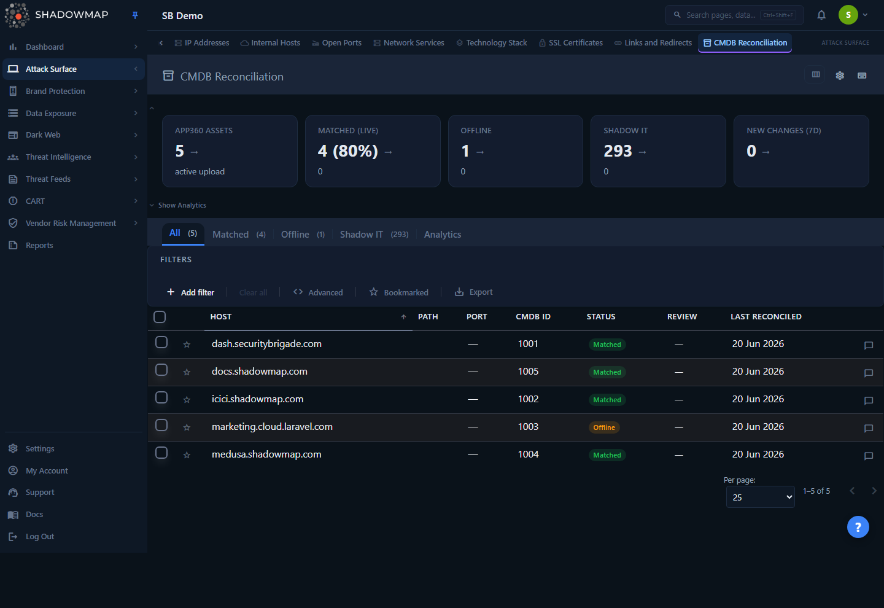Viewport: 884px width, 608px height.
Task: Click the blue help question mark button
Action: tap(858, 527)
